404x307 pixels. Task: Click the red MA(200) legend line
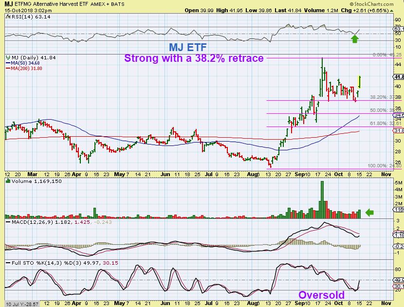8,69
